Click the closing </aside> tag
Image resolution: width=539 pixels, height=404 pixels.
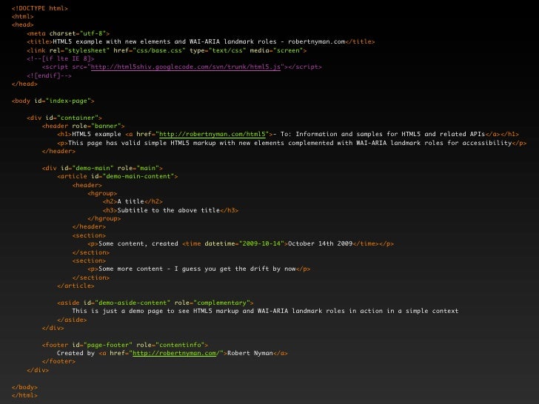72,320
